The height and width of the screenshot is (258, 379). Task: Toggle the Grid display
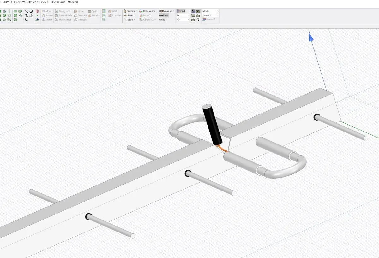(181, 11)
